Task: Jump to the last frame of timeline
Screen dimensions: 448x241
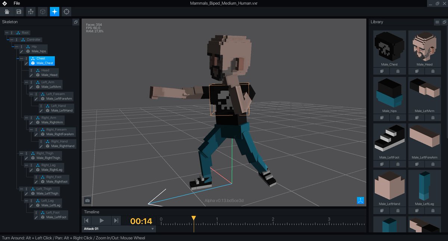Action: point(116,221)
